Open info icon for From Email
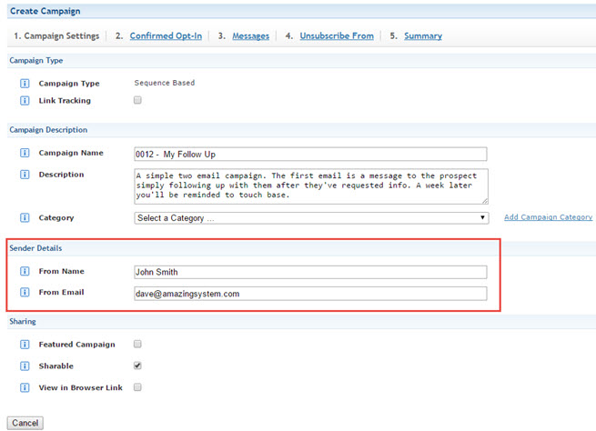596x431 pixels. pos(25,293)
